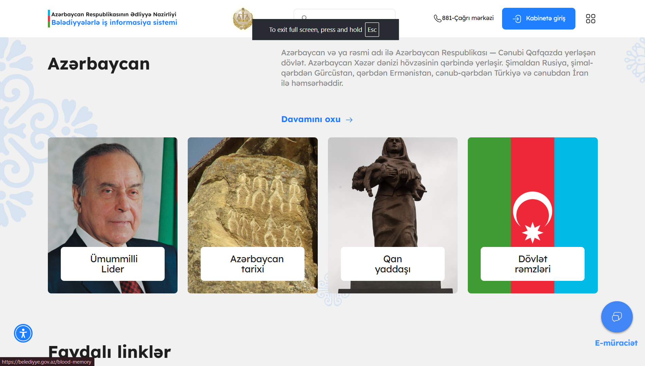Open the Kabinetə giriş button
645x366 pixels.
(x=538, y=19)
